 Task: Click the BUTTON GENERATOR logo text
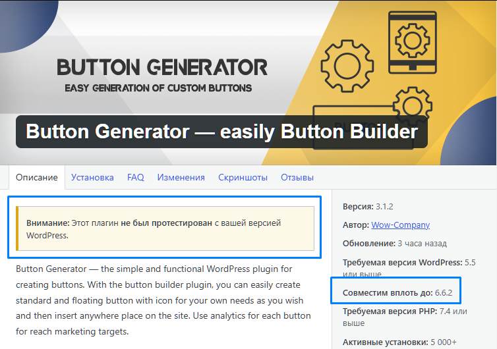point(162,67)
